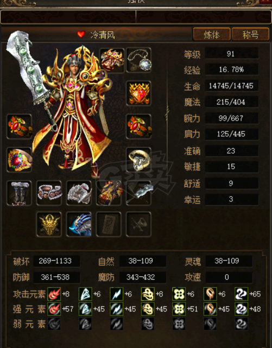Open the 炼体 panel button
The width and height of the screenshot is (272, 348).
211,34
